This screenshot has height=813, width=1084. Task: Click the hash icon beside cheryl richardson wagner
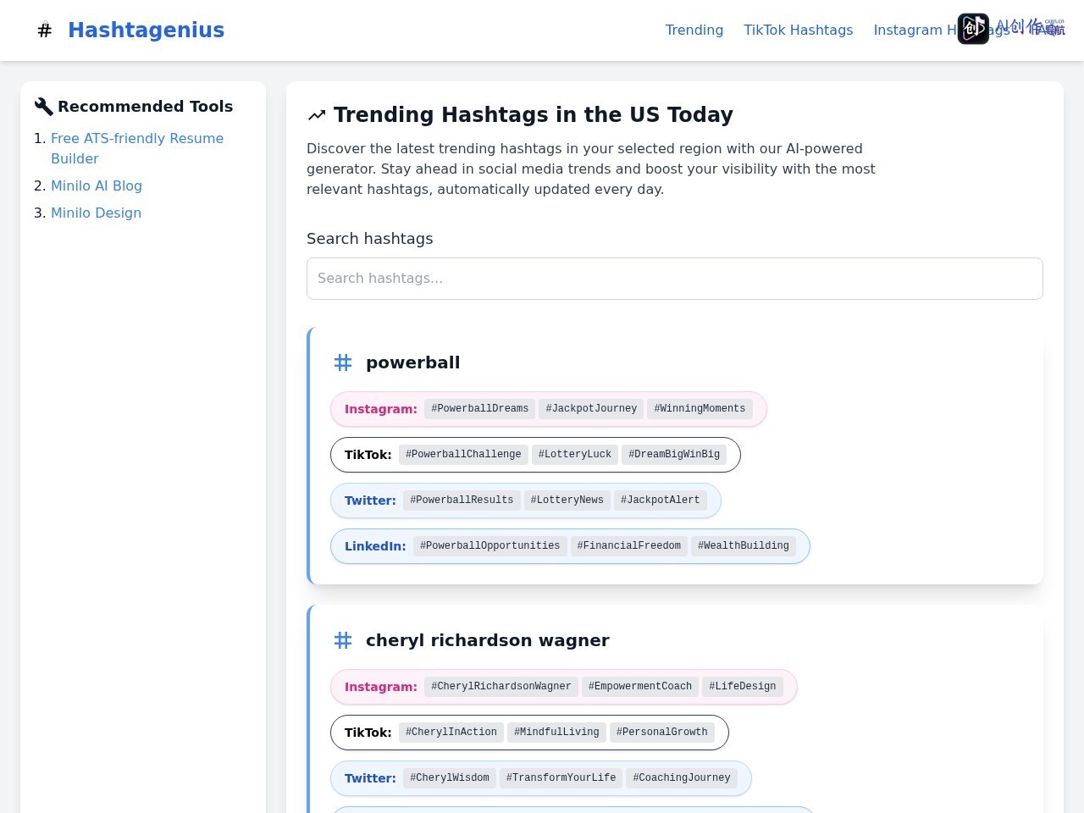point(343,640)
